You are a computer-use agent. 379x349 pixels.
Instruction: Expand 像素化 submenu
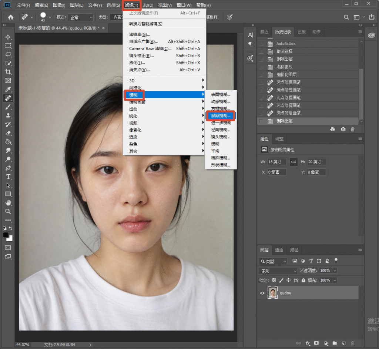(x=164, y=130)
